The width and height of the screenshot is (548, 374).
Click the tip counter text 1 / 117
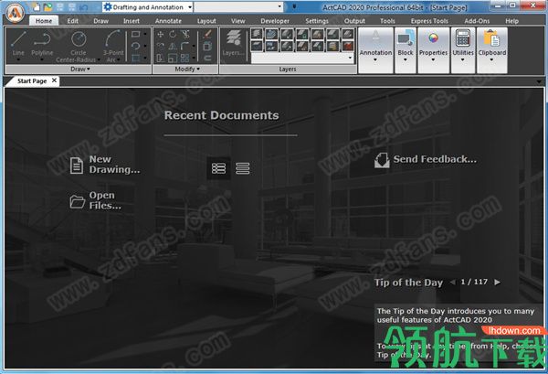point(474,282)
